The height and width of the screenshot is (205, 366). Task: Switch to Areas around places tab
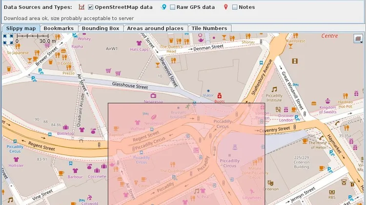[155, 28]
